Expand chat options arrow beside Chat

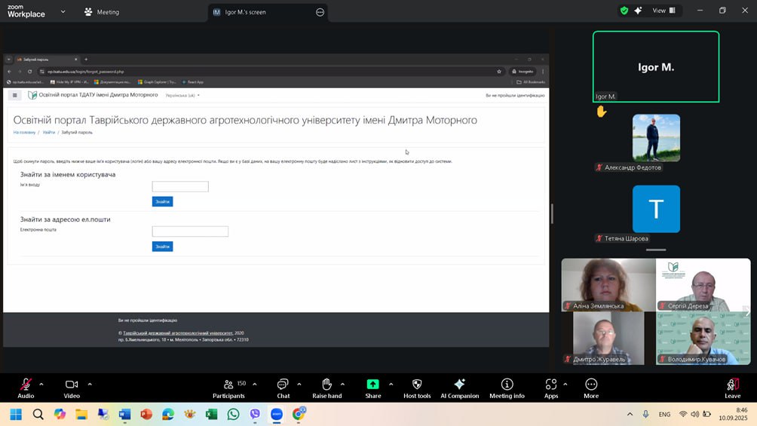click(299, 385)
